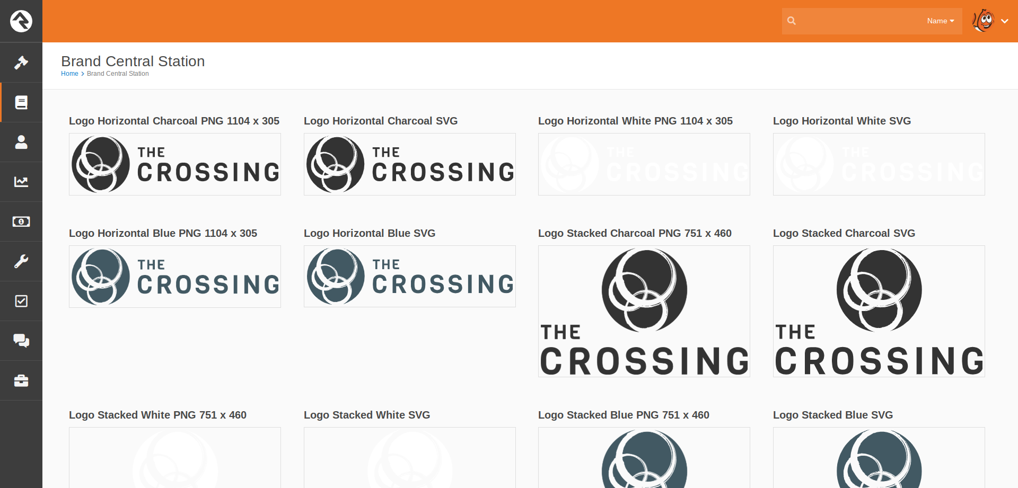Click 'Logo Horizontal White PNG 1104 x 305' title
The width and height of the screenshot is (1018, 488).
pyautogui.click(x=635, y=121)
